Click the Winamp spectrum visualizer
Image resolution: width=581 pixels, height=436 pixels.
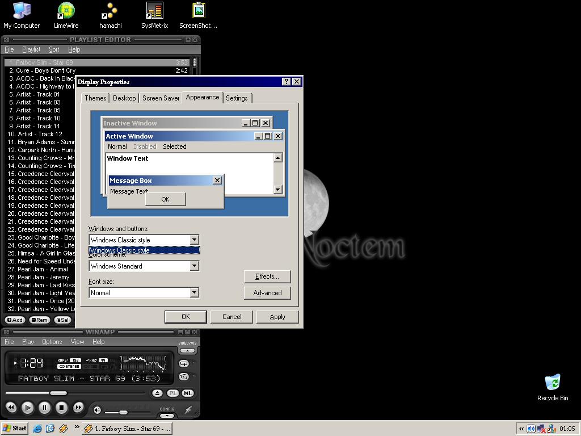(144, 364)
